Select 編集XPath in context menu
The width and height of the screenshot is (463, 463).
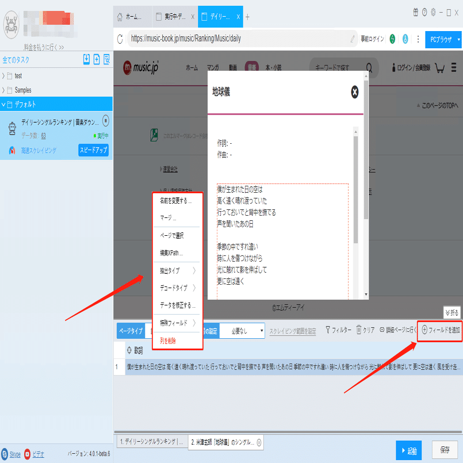pyautogui.click(x=171, y=252)
